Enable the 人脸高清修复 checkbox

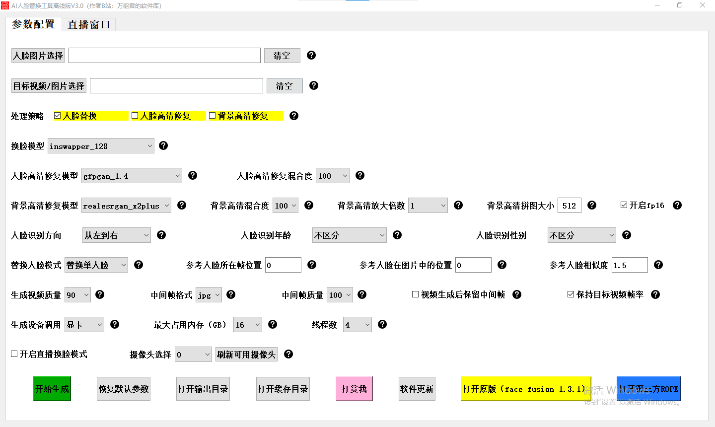(x=135, y=115)
